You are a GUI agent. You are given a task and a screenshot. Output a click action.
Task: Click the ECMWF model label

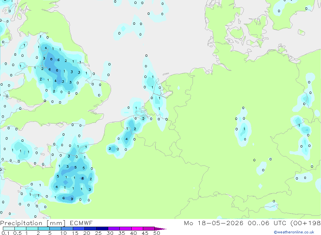click(x=81, y=223)
